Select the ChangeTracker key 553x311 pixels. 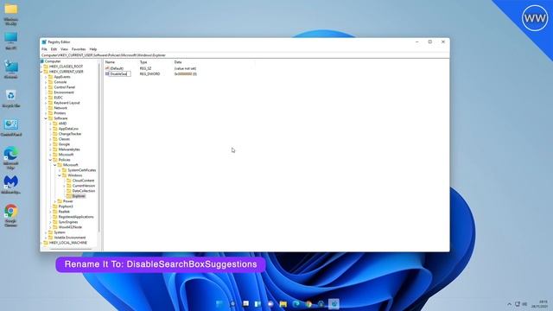point(70,134)
